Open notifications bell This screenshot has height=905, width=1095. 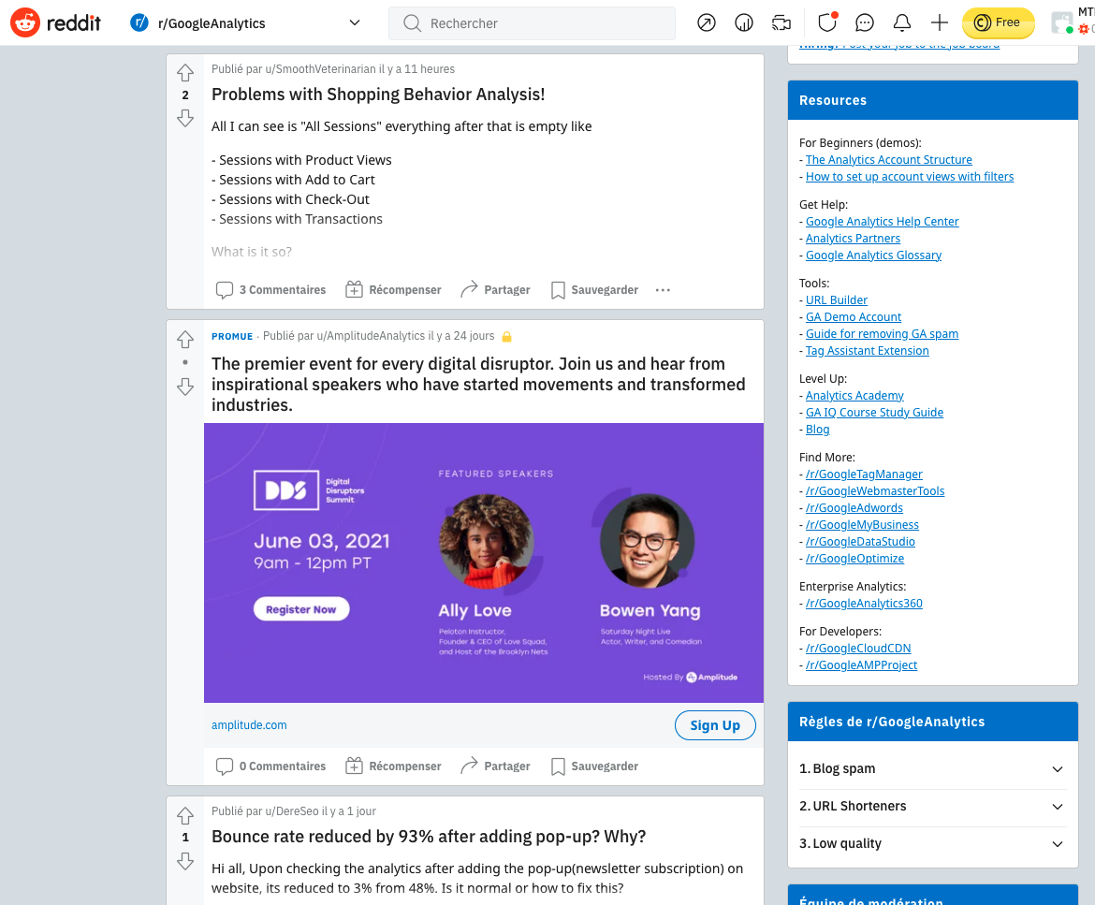tap(902, 23)
